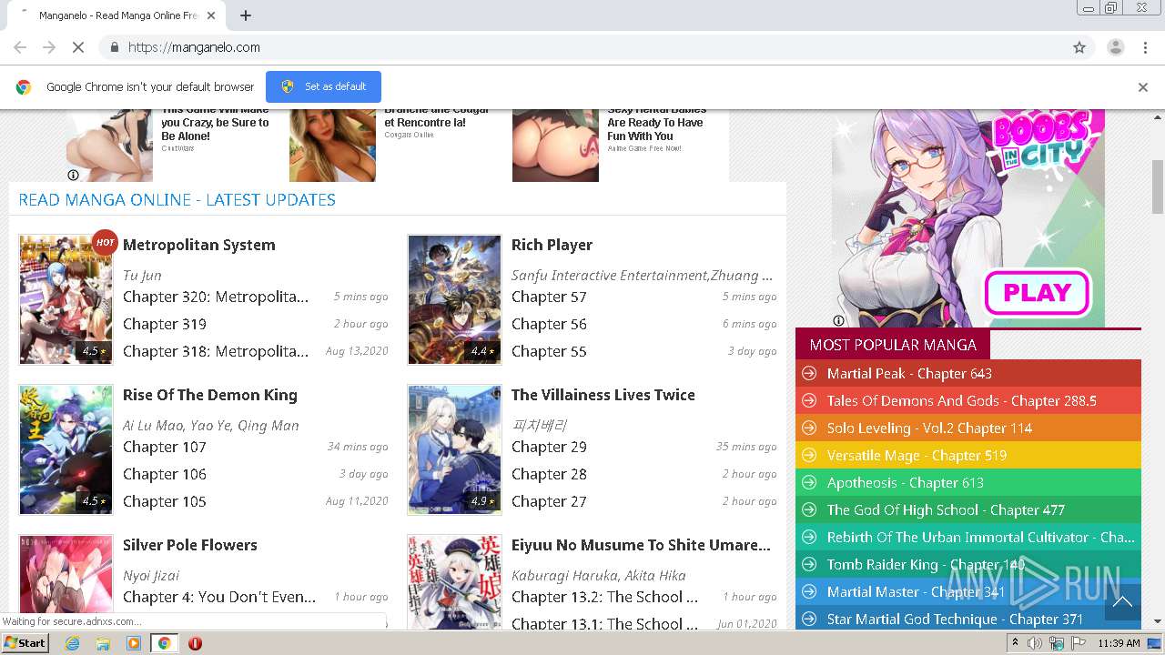View site info via the padlock icon
Screen dimensions: 1165x655
tap(114, 47)
